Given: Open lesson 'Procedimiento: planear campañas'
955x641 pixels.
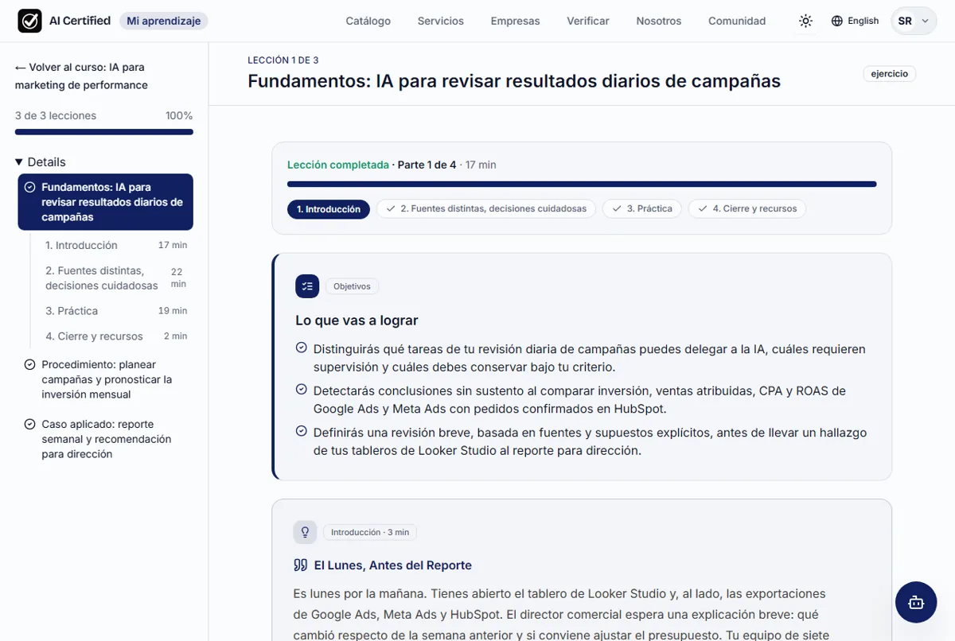Looking at the screenshot, I should [105, 379].
